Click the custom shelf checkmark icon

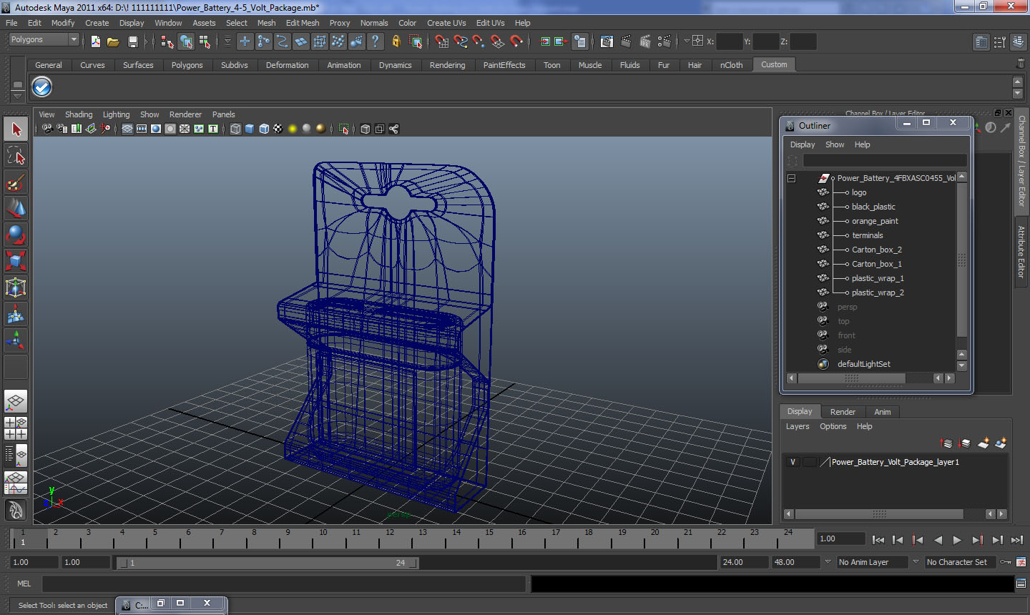41,87
